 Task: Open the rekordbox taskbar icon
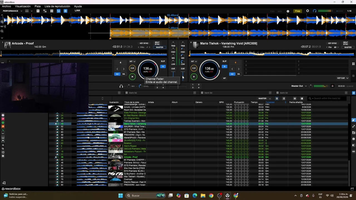[x=228, y=196]
